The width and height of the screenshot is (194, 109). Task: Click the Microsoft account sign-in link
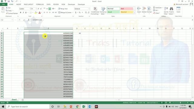click(182, 4)
